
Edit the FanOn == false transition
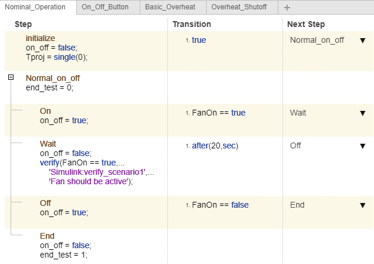click(220, 205)
